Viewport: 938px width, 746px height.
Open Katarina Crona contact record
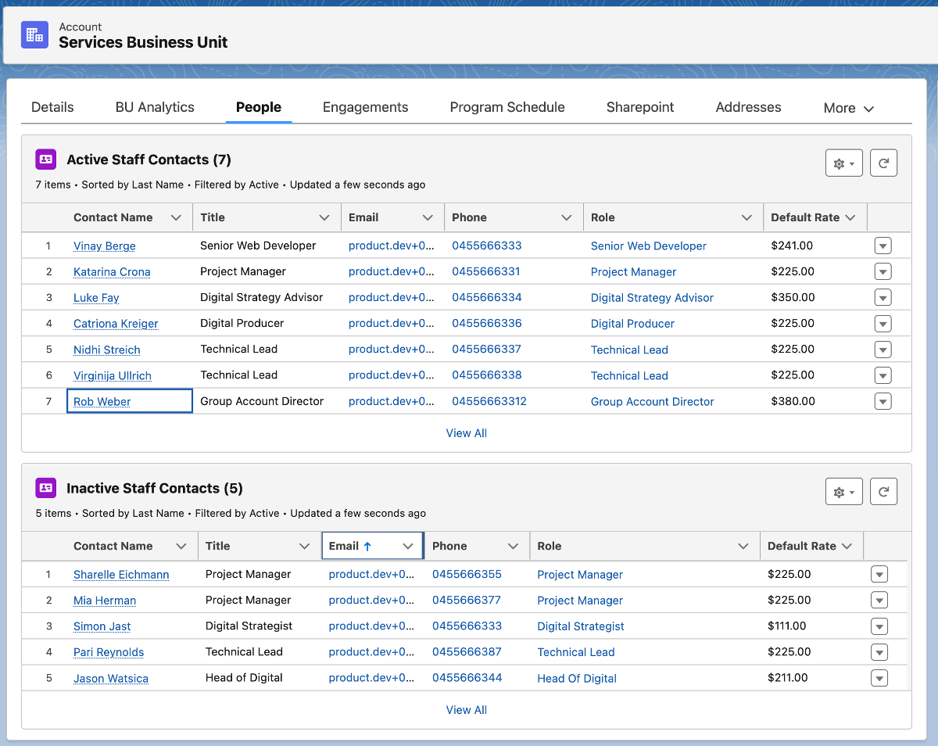click(112, 272)
